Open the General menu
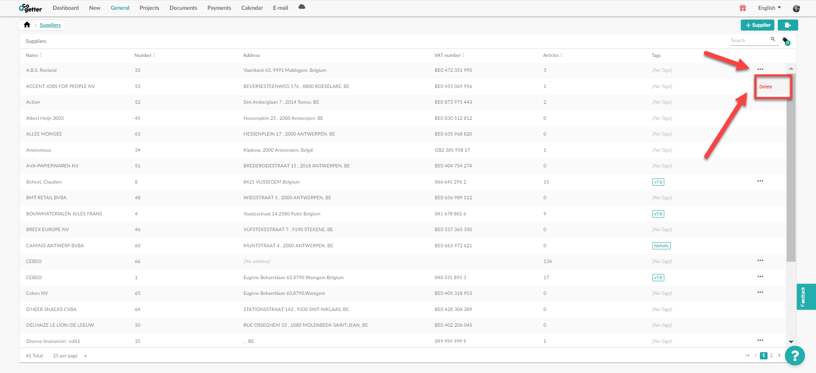The image size is (816, 373). 120,8
